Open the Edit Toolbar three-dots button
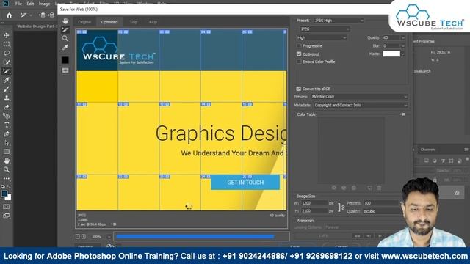The height and width of the screenshot is (264, 470). pyautogui.click(x=7, y=178)
